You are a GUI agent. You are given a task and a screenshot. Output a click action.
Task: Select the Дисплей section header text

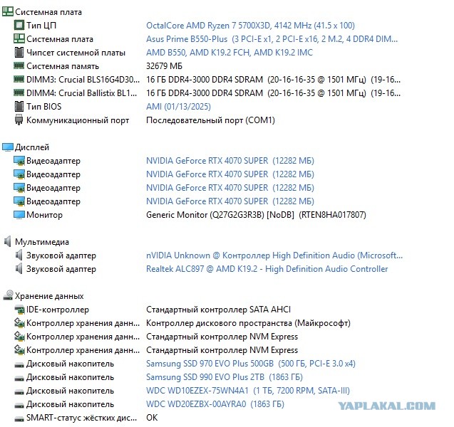coord(32,147)
